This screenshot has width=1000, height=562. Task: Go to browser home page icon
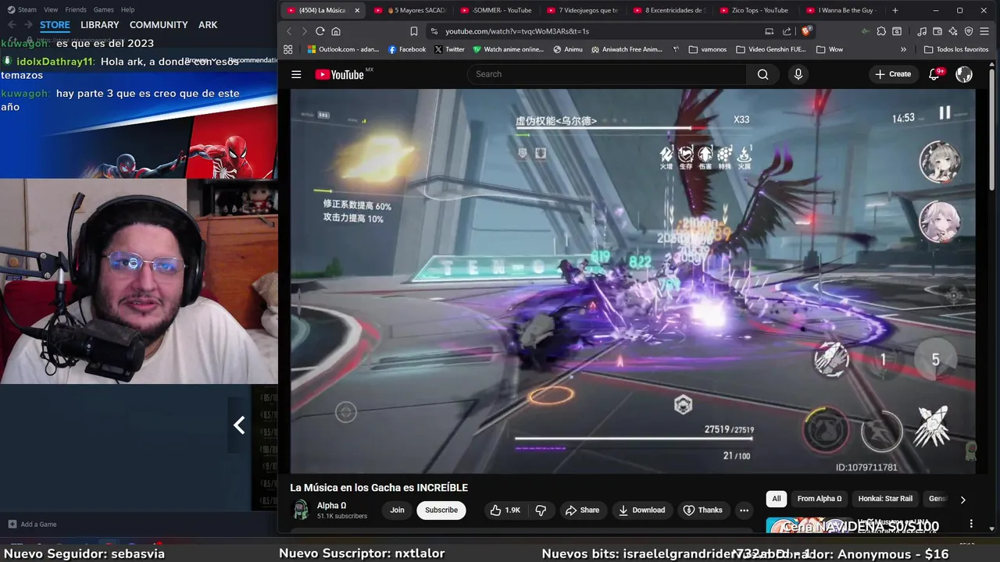click(x=336, y=31)
